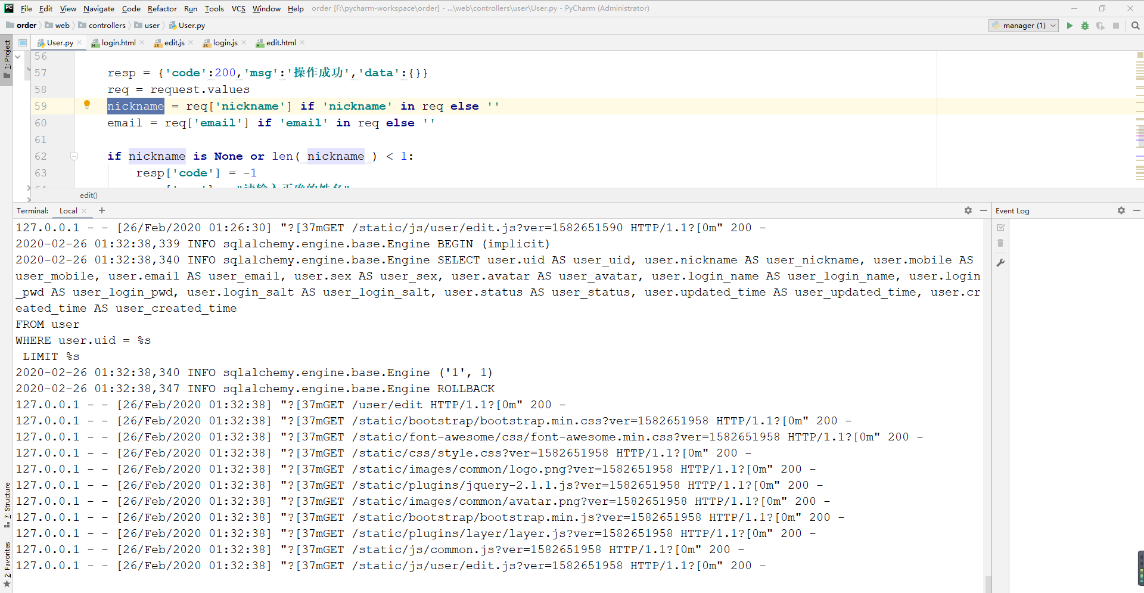Toggle the Structure tool window sidebar button
The width and height of the screenshot is (1144, 593).
point(7,504)
